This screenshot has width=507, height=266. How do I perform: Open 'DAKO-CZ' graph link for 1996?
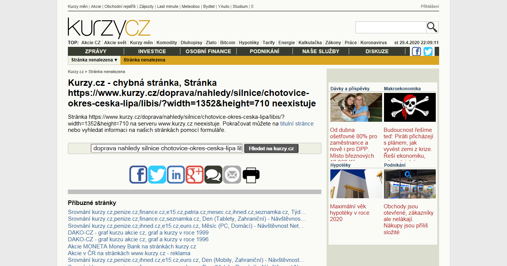138,239
